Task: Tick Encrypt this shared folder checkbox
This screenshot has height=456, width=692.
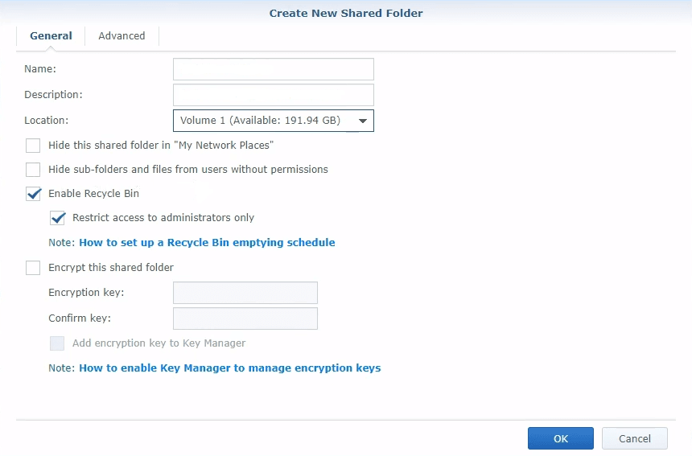Action: click(33, 268)
